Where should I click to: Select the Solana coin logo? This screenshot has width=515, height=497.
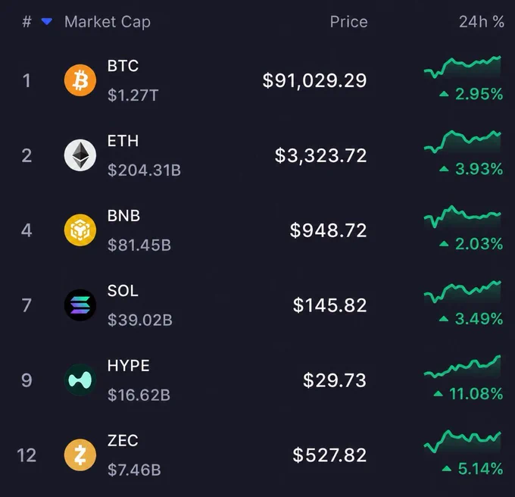80,305
